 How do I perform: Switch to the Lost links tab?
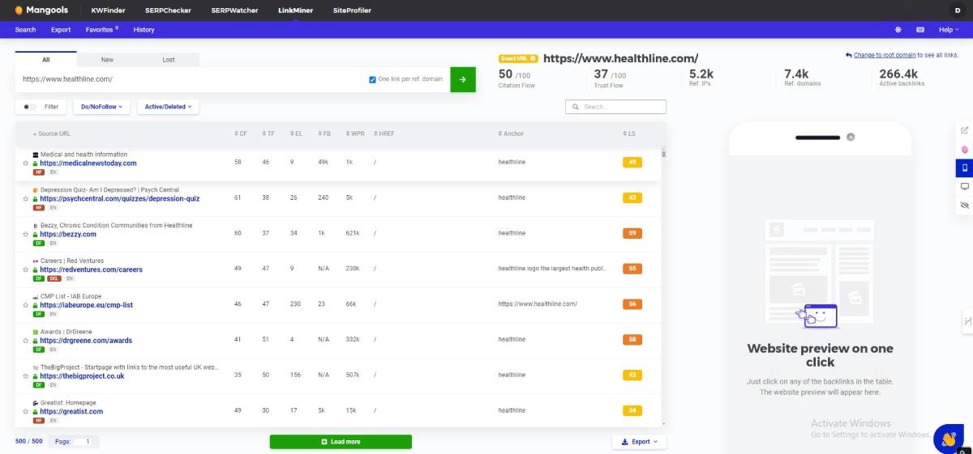[x=169, y=60]
